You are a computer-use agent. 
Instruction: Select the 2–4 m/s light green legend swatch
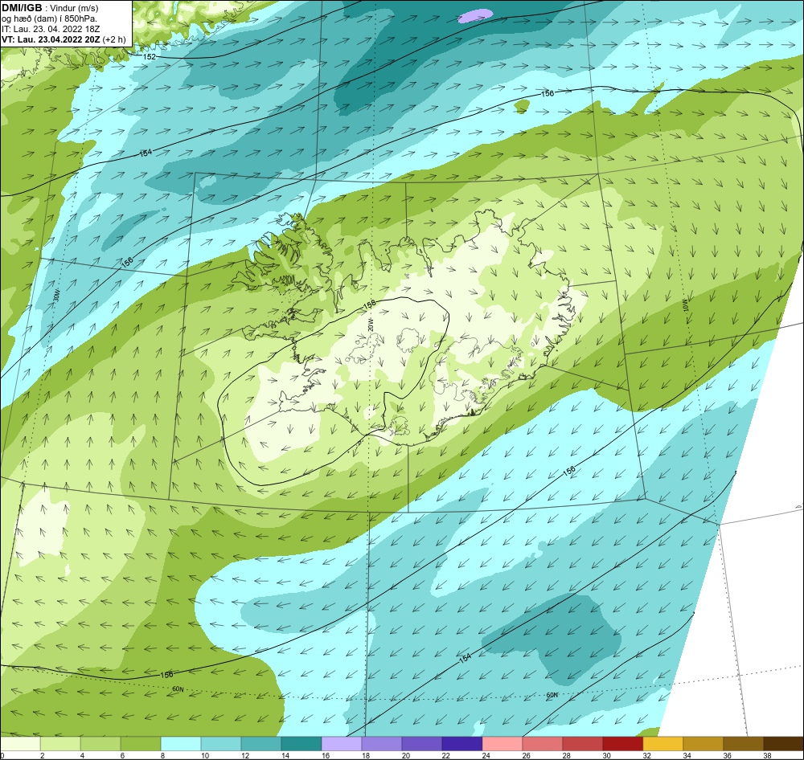point(60,744)
